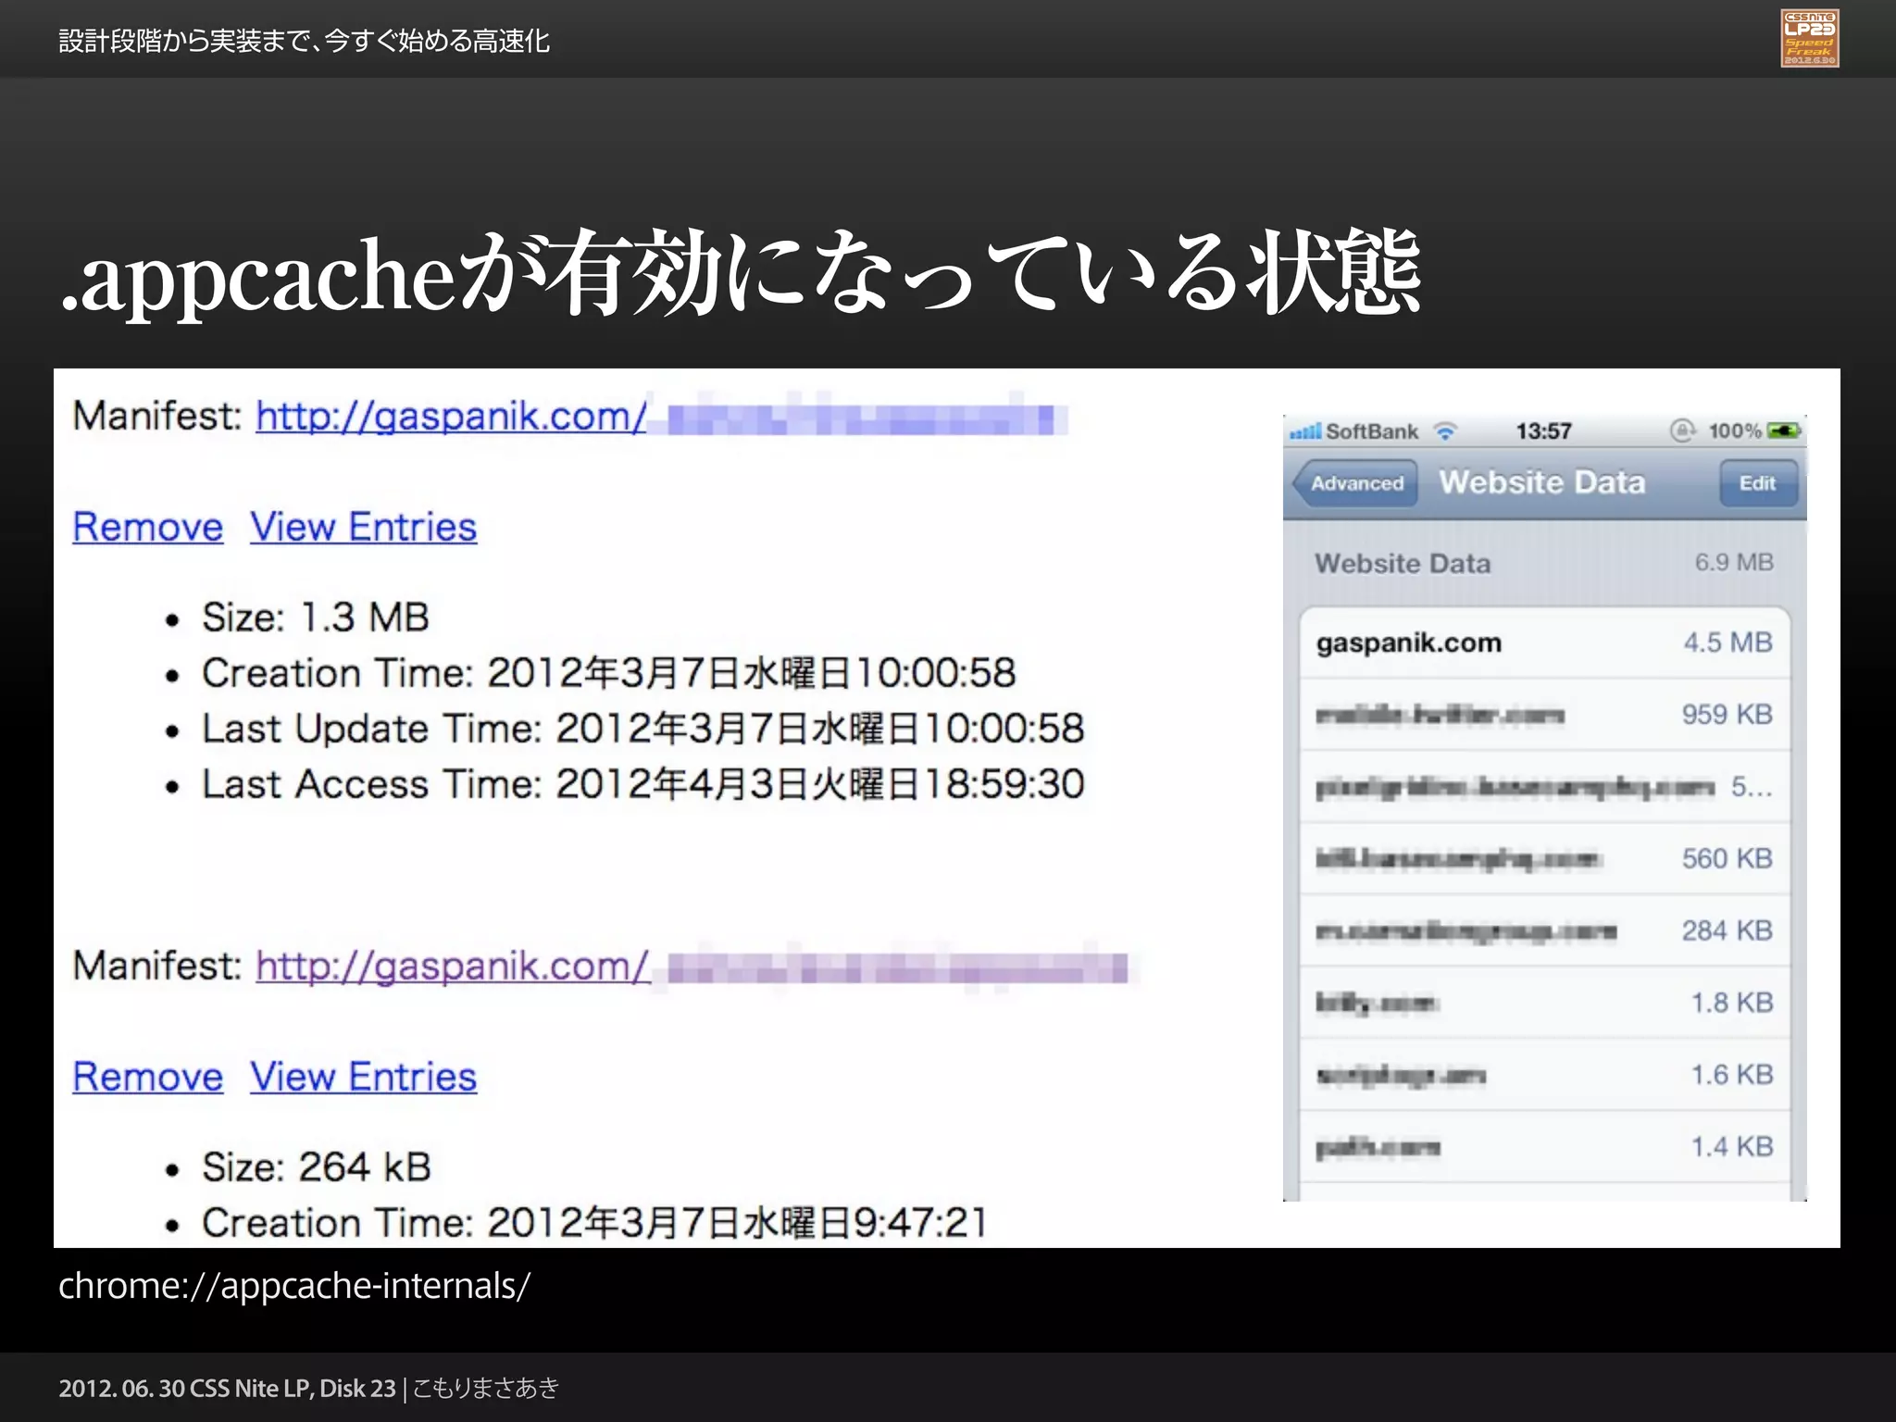Select the gaspanik.com 4.5 MB row

point(1544,642)
